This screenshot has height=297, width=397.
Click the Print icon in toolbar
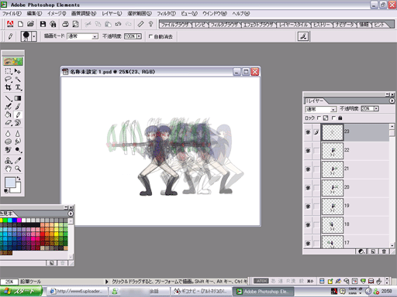(x=65, y=24)
